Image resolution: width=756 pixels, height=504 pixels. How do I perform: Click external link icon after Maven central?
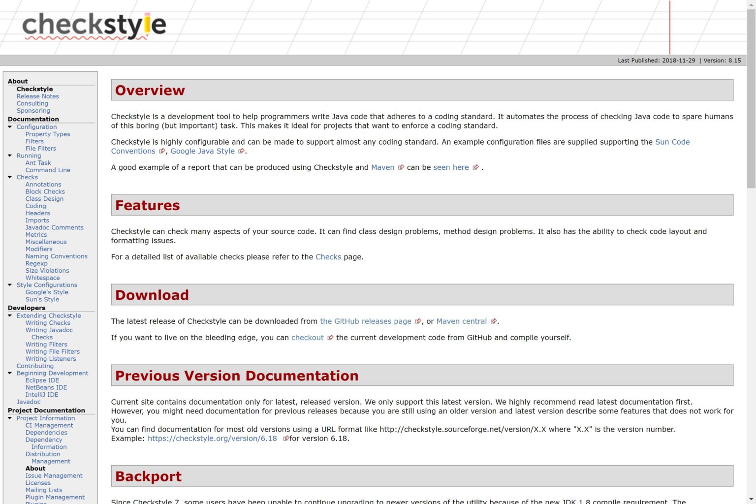[x=493, y=321]
